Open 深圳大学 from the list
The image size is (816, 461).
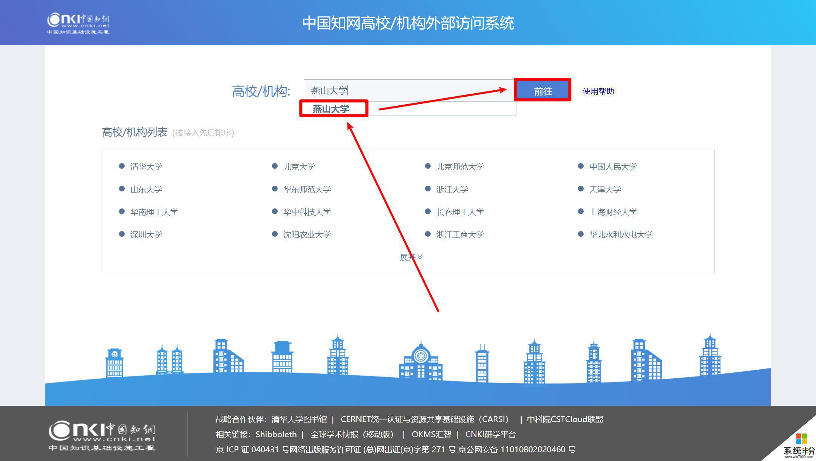(x=146, y=234)
